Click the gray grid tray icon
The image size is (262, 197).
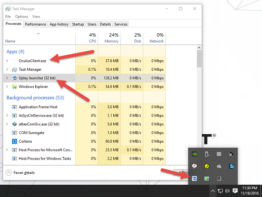click(219, 178)
